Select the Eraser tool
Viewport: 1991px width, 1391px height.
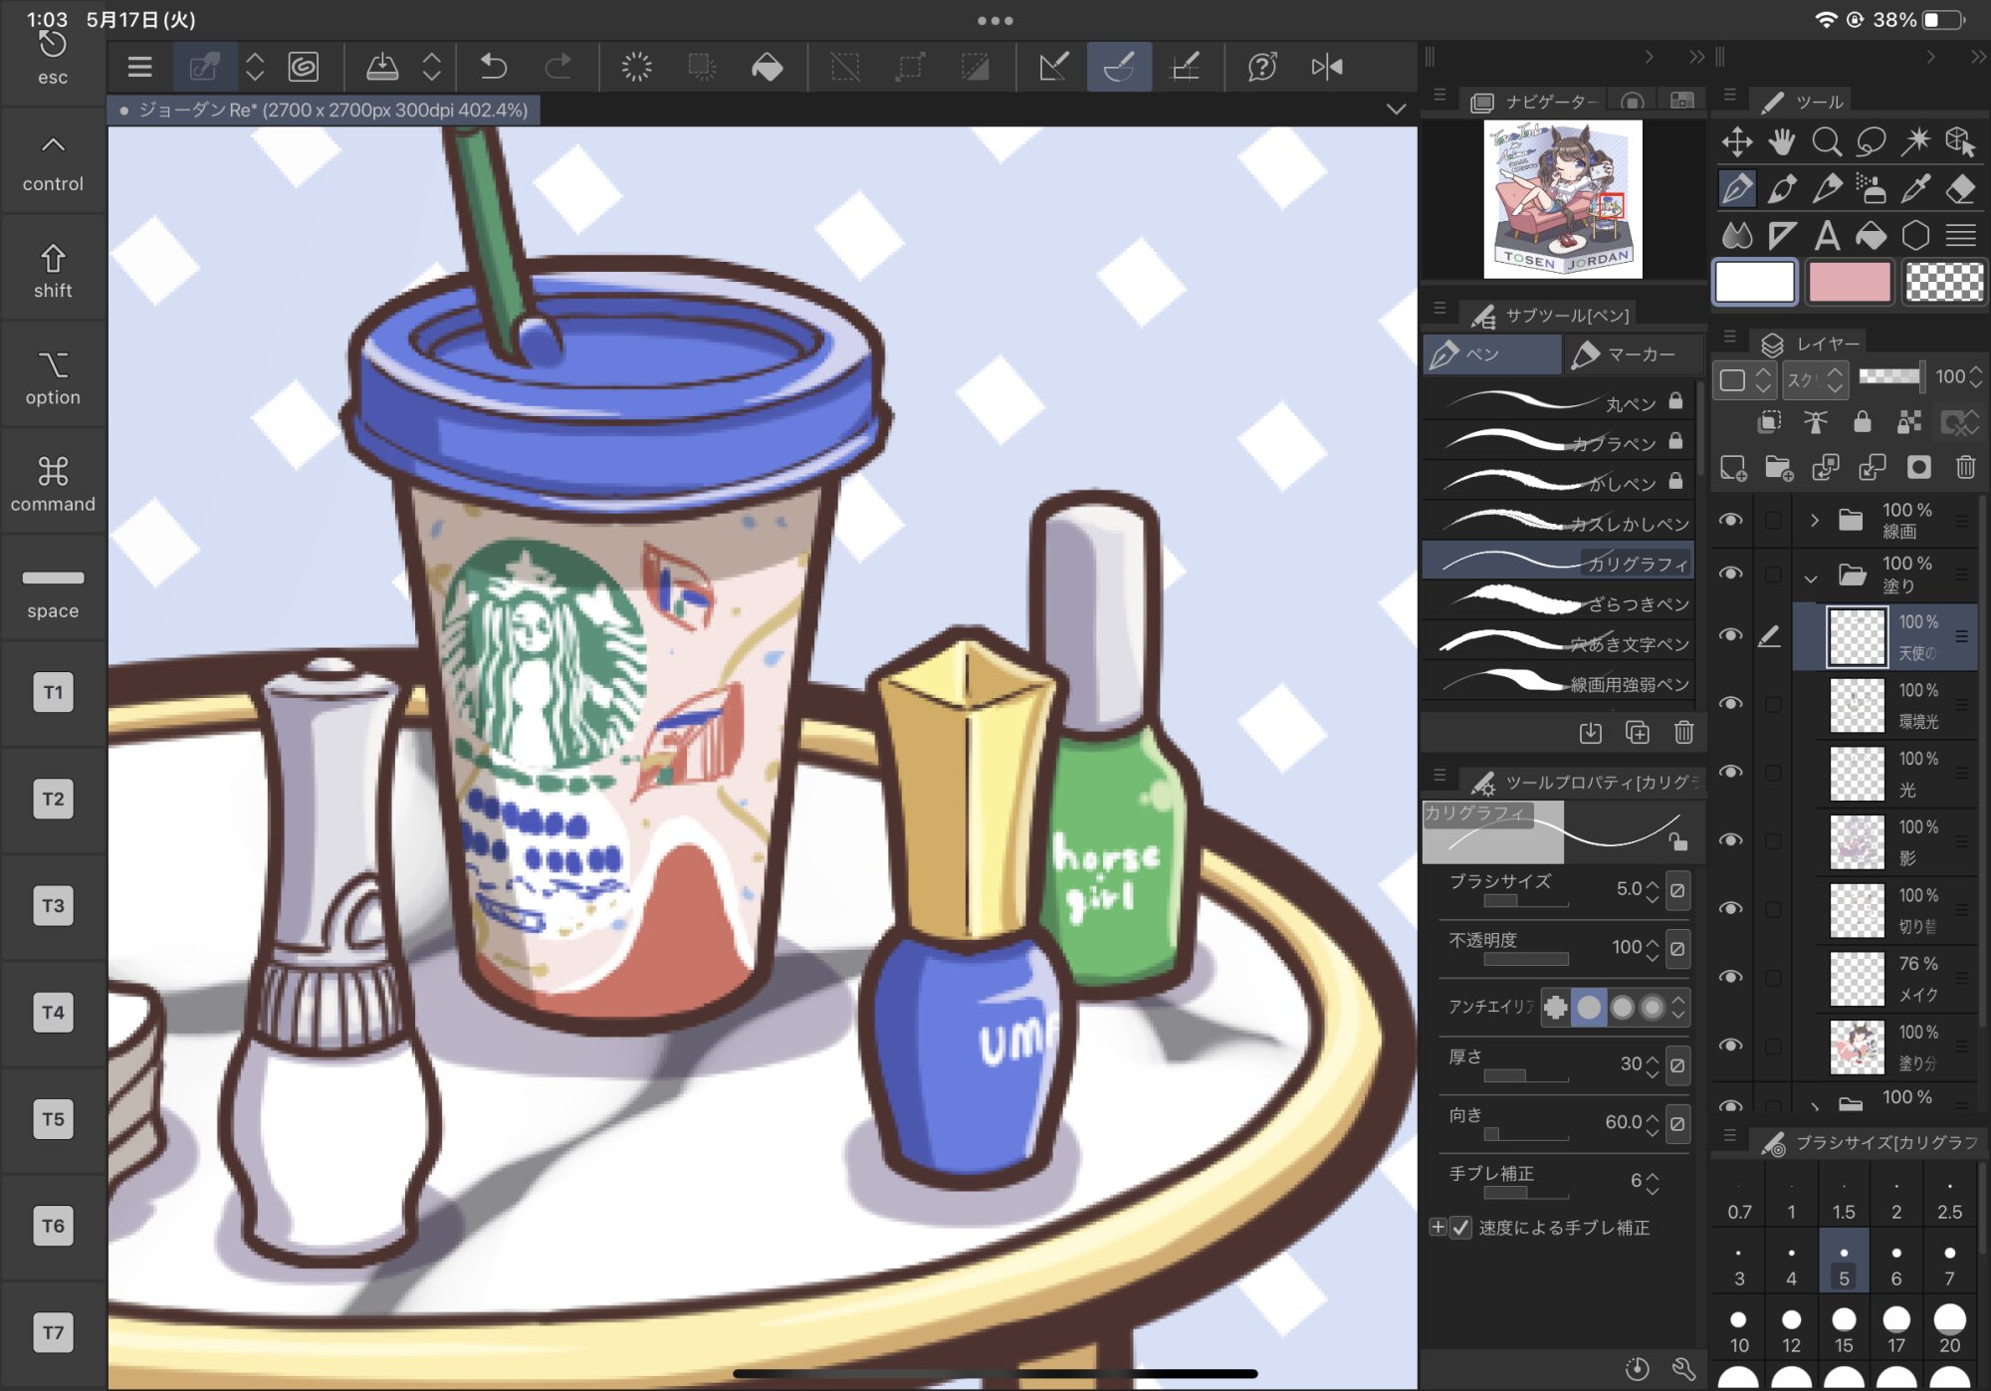coord(1960,188)
